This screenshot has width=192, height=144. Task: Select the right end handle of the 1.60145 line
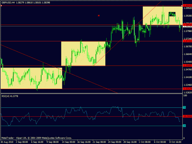[182, 6]
